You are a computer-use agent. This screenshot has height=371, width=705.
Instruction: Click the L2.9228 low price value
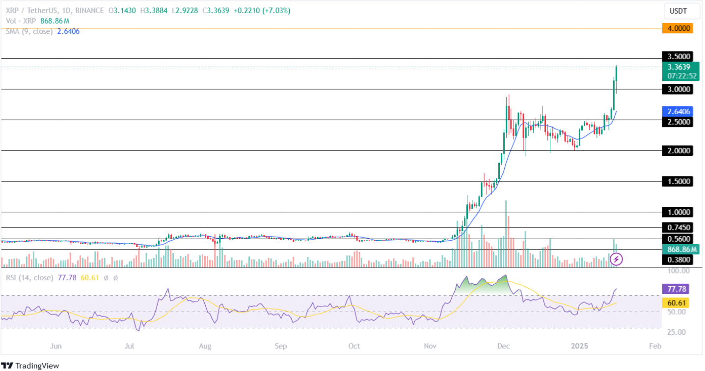tap(185, 10)
